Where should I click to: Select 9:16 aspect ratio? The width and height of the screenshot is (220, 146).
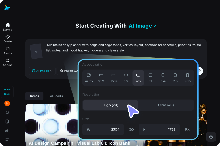[188, 78]
